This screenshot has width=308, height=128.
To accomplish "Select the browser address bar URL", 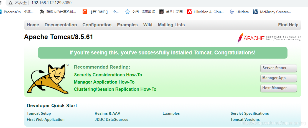I will 51,3.
